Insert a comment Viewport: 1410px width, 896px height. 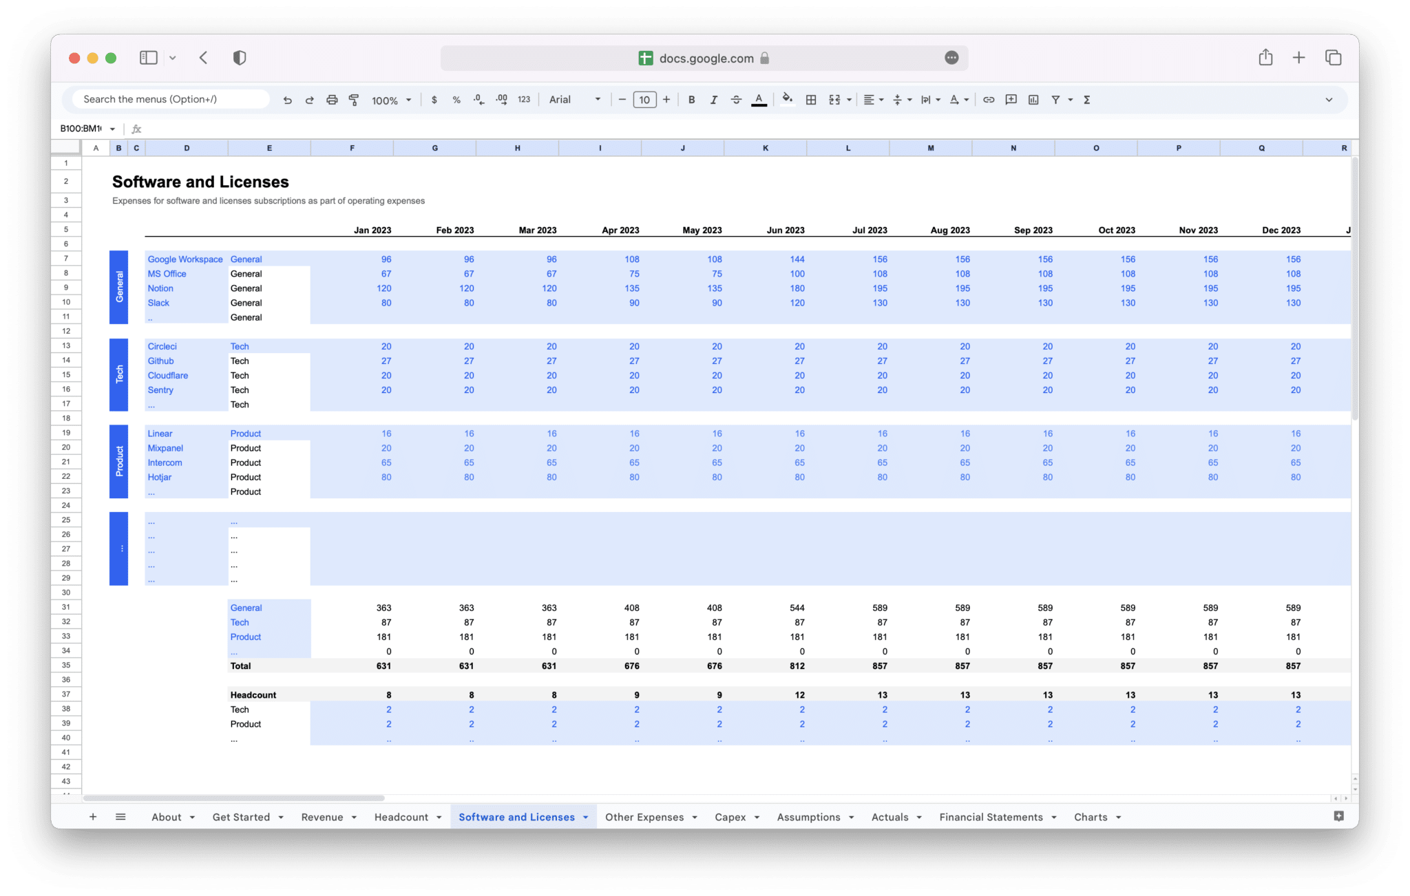tap(1011, 100)
